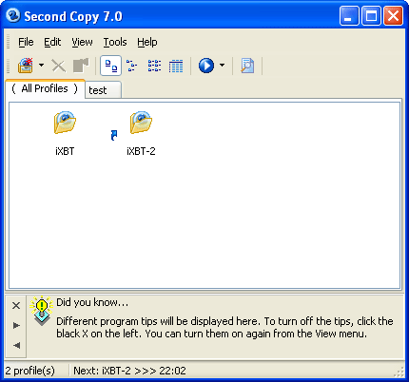Click the Second Copy title bar icon
409x382 pixels.
click(x=13, y=15)
